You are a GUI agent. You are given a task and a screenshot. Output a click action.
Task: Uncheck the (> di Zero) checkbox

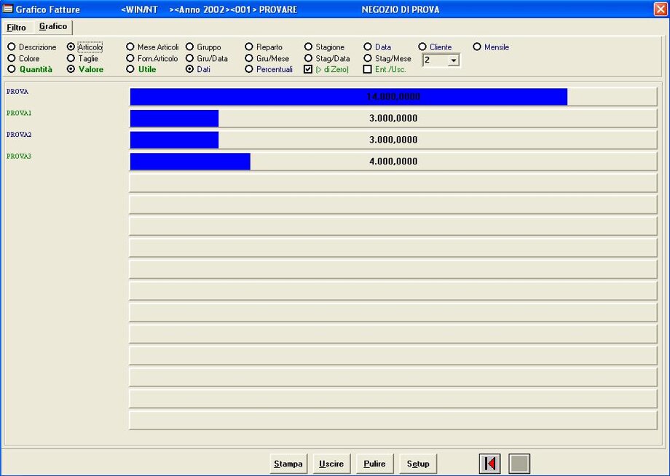[308, 69]
